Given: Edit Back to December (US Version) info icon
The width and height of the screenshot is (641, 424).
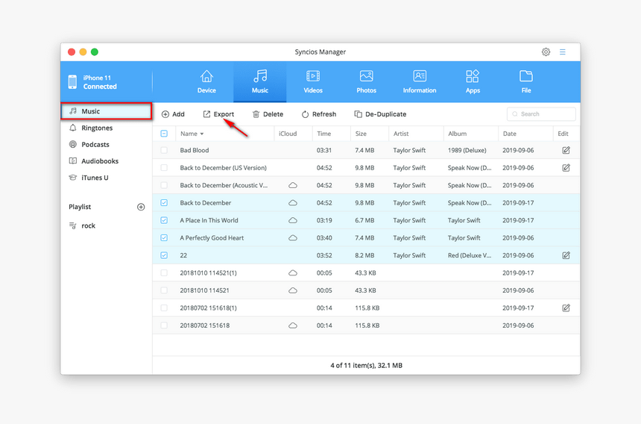Looking at the screenshot, I should (566, 168).
